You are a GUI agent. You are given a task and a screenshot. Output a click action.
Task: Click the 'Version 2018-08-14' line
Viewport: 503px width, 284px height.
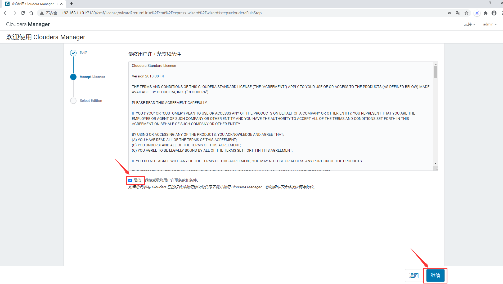point(148,76)
